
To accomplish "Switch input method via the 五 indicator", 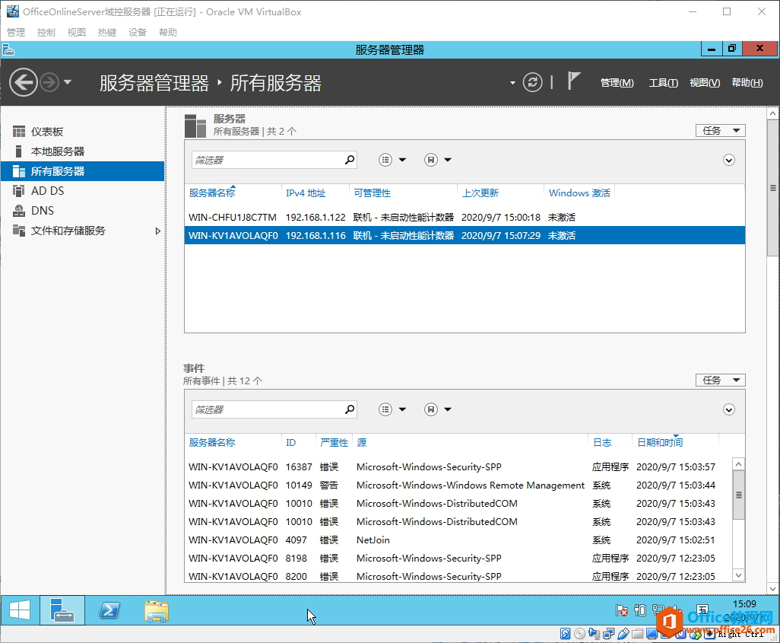I will click(x=702, y=610).
